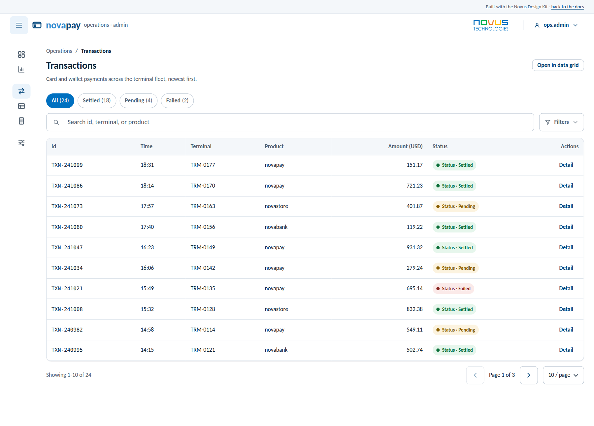Click Status · Pending badge for TXN-241034
This screenshot has height=426, width=594.
455,268
